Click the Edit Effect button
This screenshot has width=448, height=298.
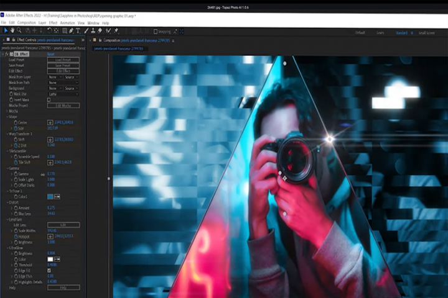click(63, 71)
